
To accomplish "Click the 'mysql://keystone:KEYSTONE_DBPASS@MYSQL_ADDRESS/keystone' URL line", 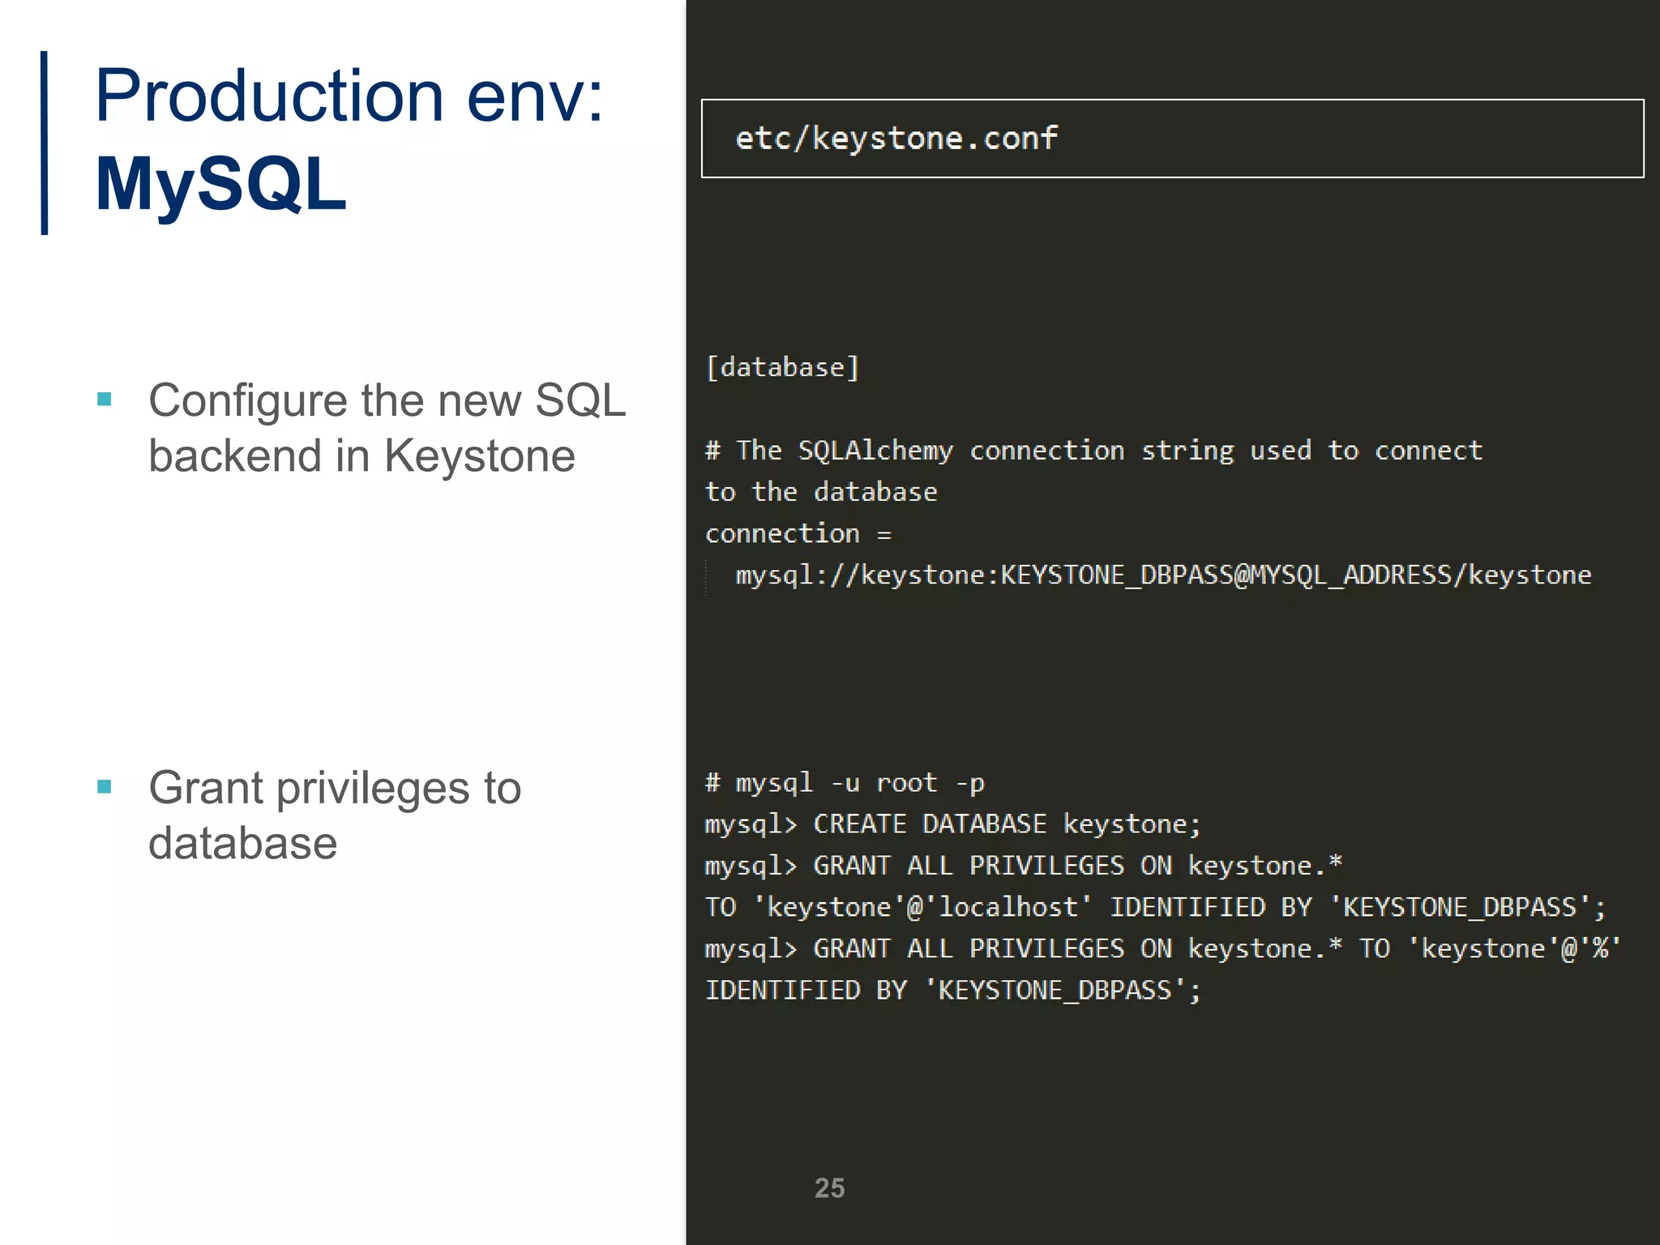I will coord(1163,575).
